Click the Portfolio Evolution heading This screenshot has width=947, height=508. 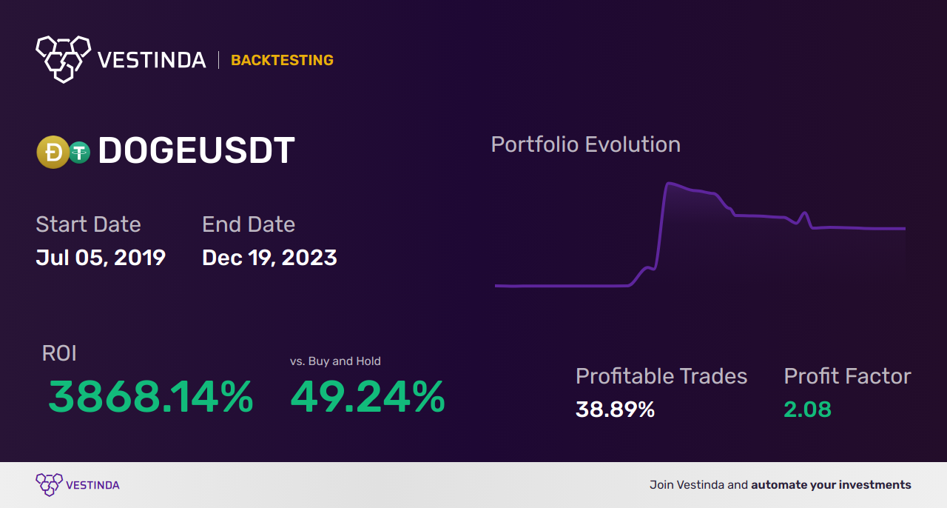click(585, 144)
